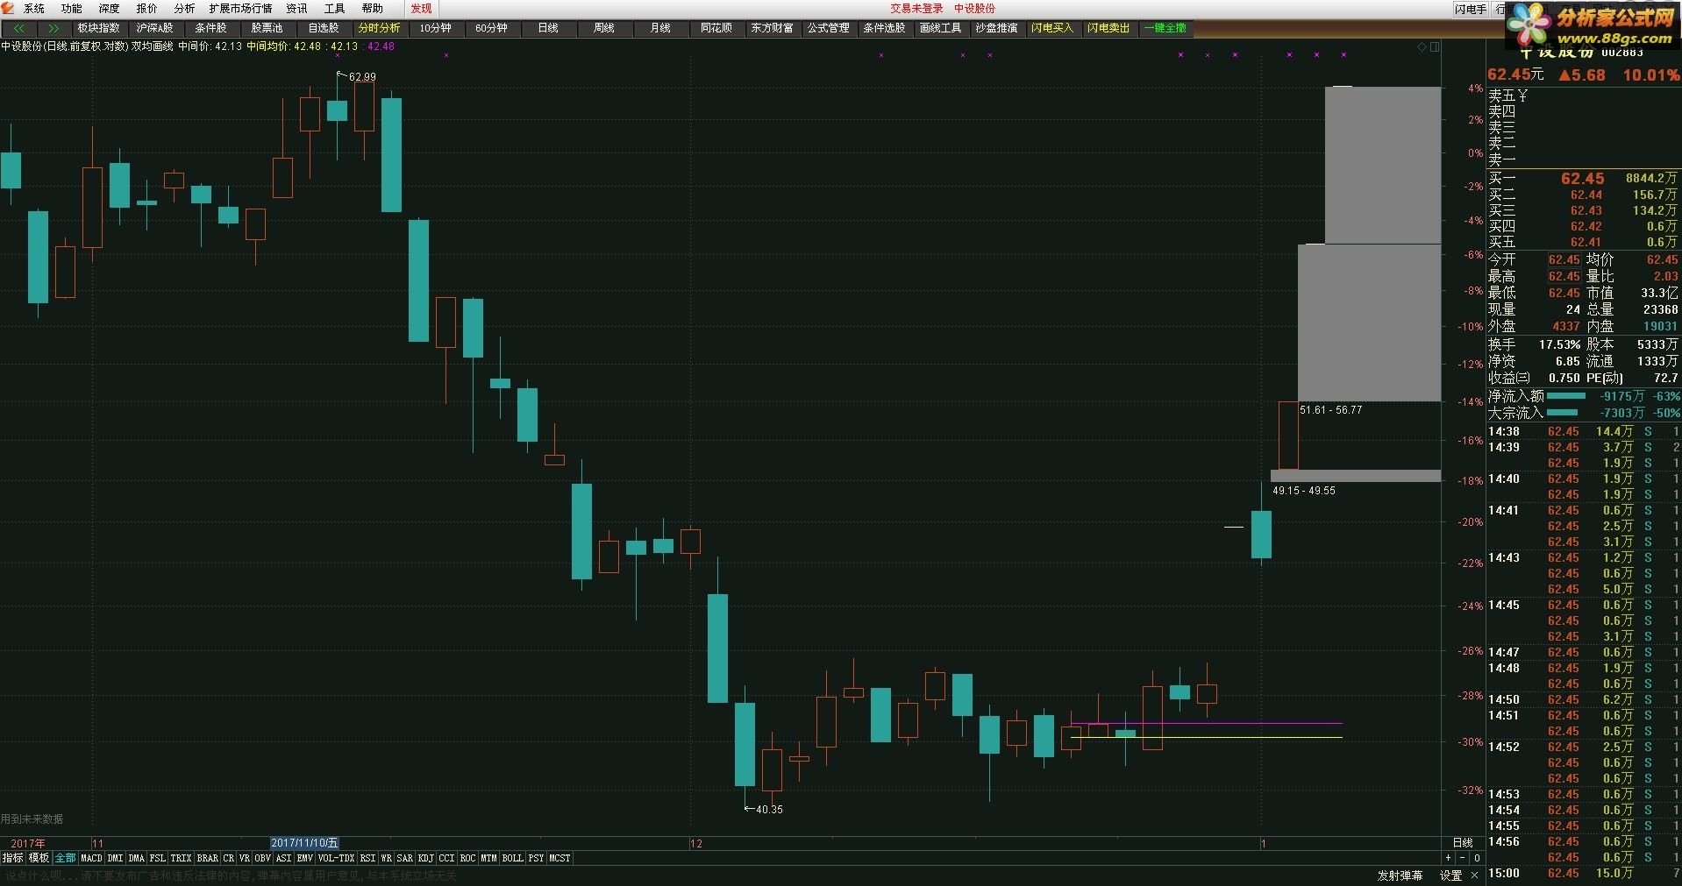This screenshot has height=886, width=1682.
Task: Open the 股票池 toolbar button
Action: click(x=267, y=28)
